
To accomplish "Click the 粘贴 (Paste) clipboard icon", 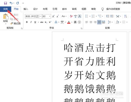I will point(6,16).
